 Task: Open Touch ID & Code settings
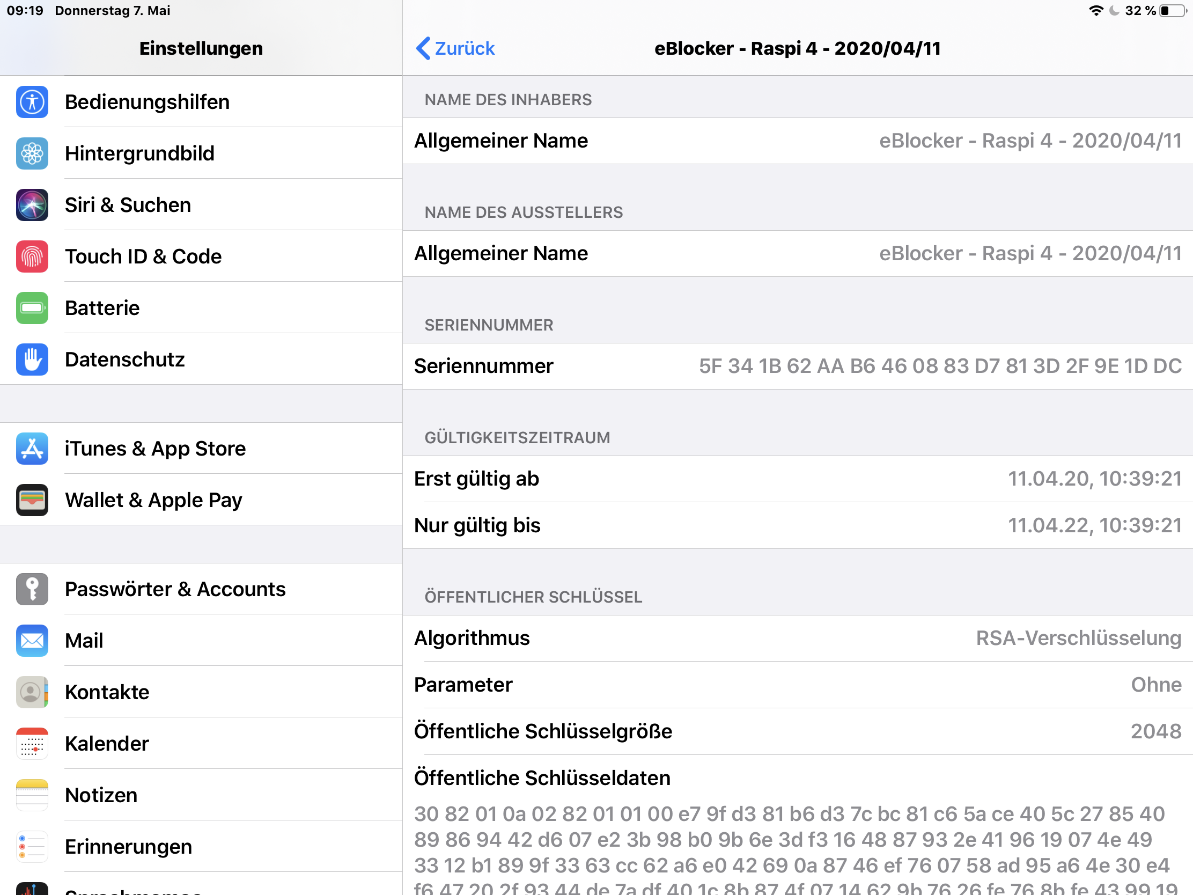[201, 256]
